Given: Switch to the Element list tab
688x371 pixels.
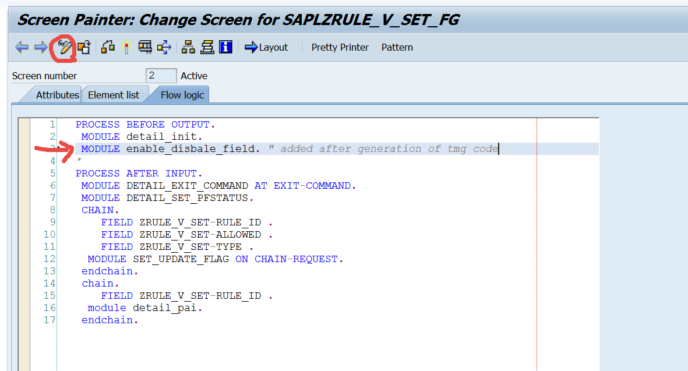Looking at the screenshot, I should click(x=113, y=95).
